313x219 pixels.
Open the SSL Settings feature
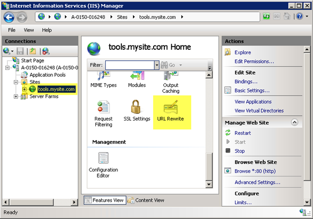tap(137, 111)
